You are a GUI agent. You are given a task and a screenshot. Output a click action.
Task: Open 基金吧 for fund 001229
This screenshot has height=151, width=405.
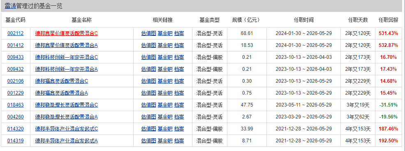165,93
